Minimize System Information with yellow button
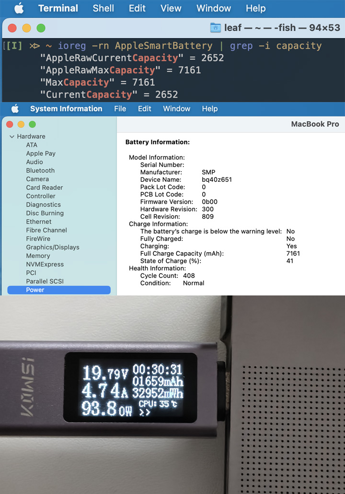This screenshot has height=494, width=345. [22, 125]
